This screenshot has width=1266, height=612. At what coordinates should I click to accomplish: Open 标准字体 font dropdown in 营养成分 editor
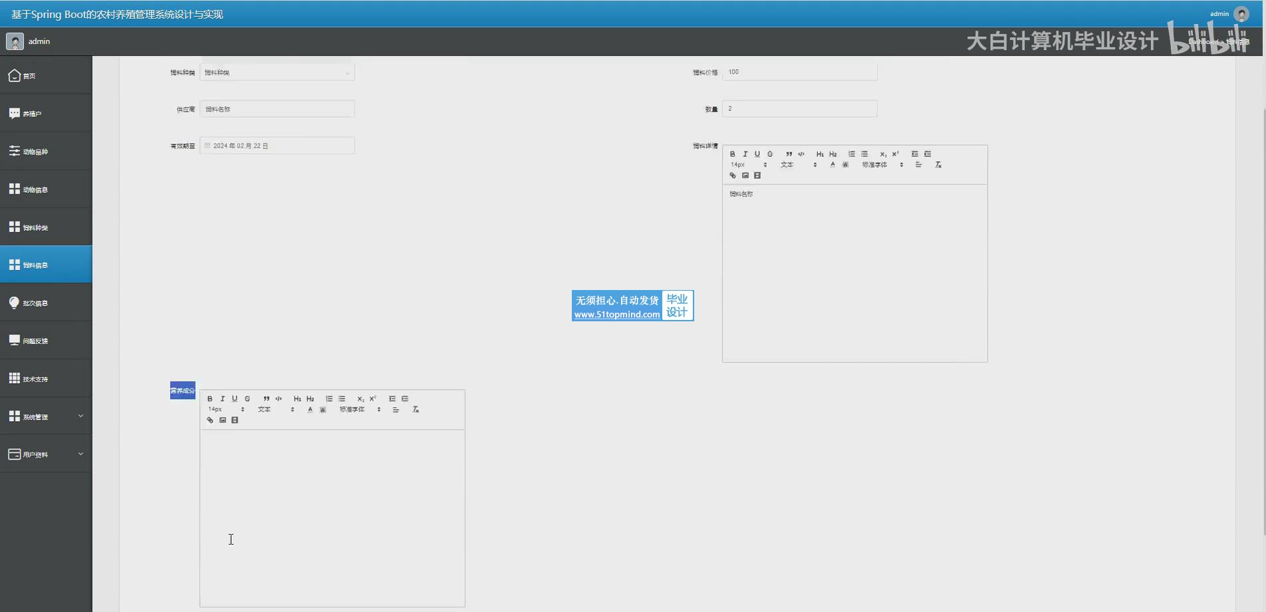(x=360, y=410)
